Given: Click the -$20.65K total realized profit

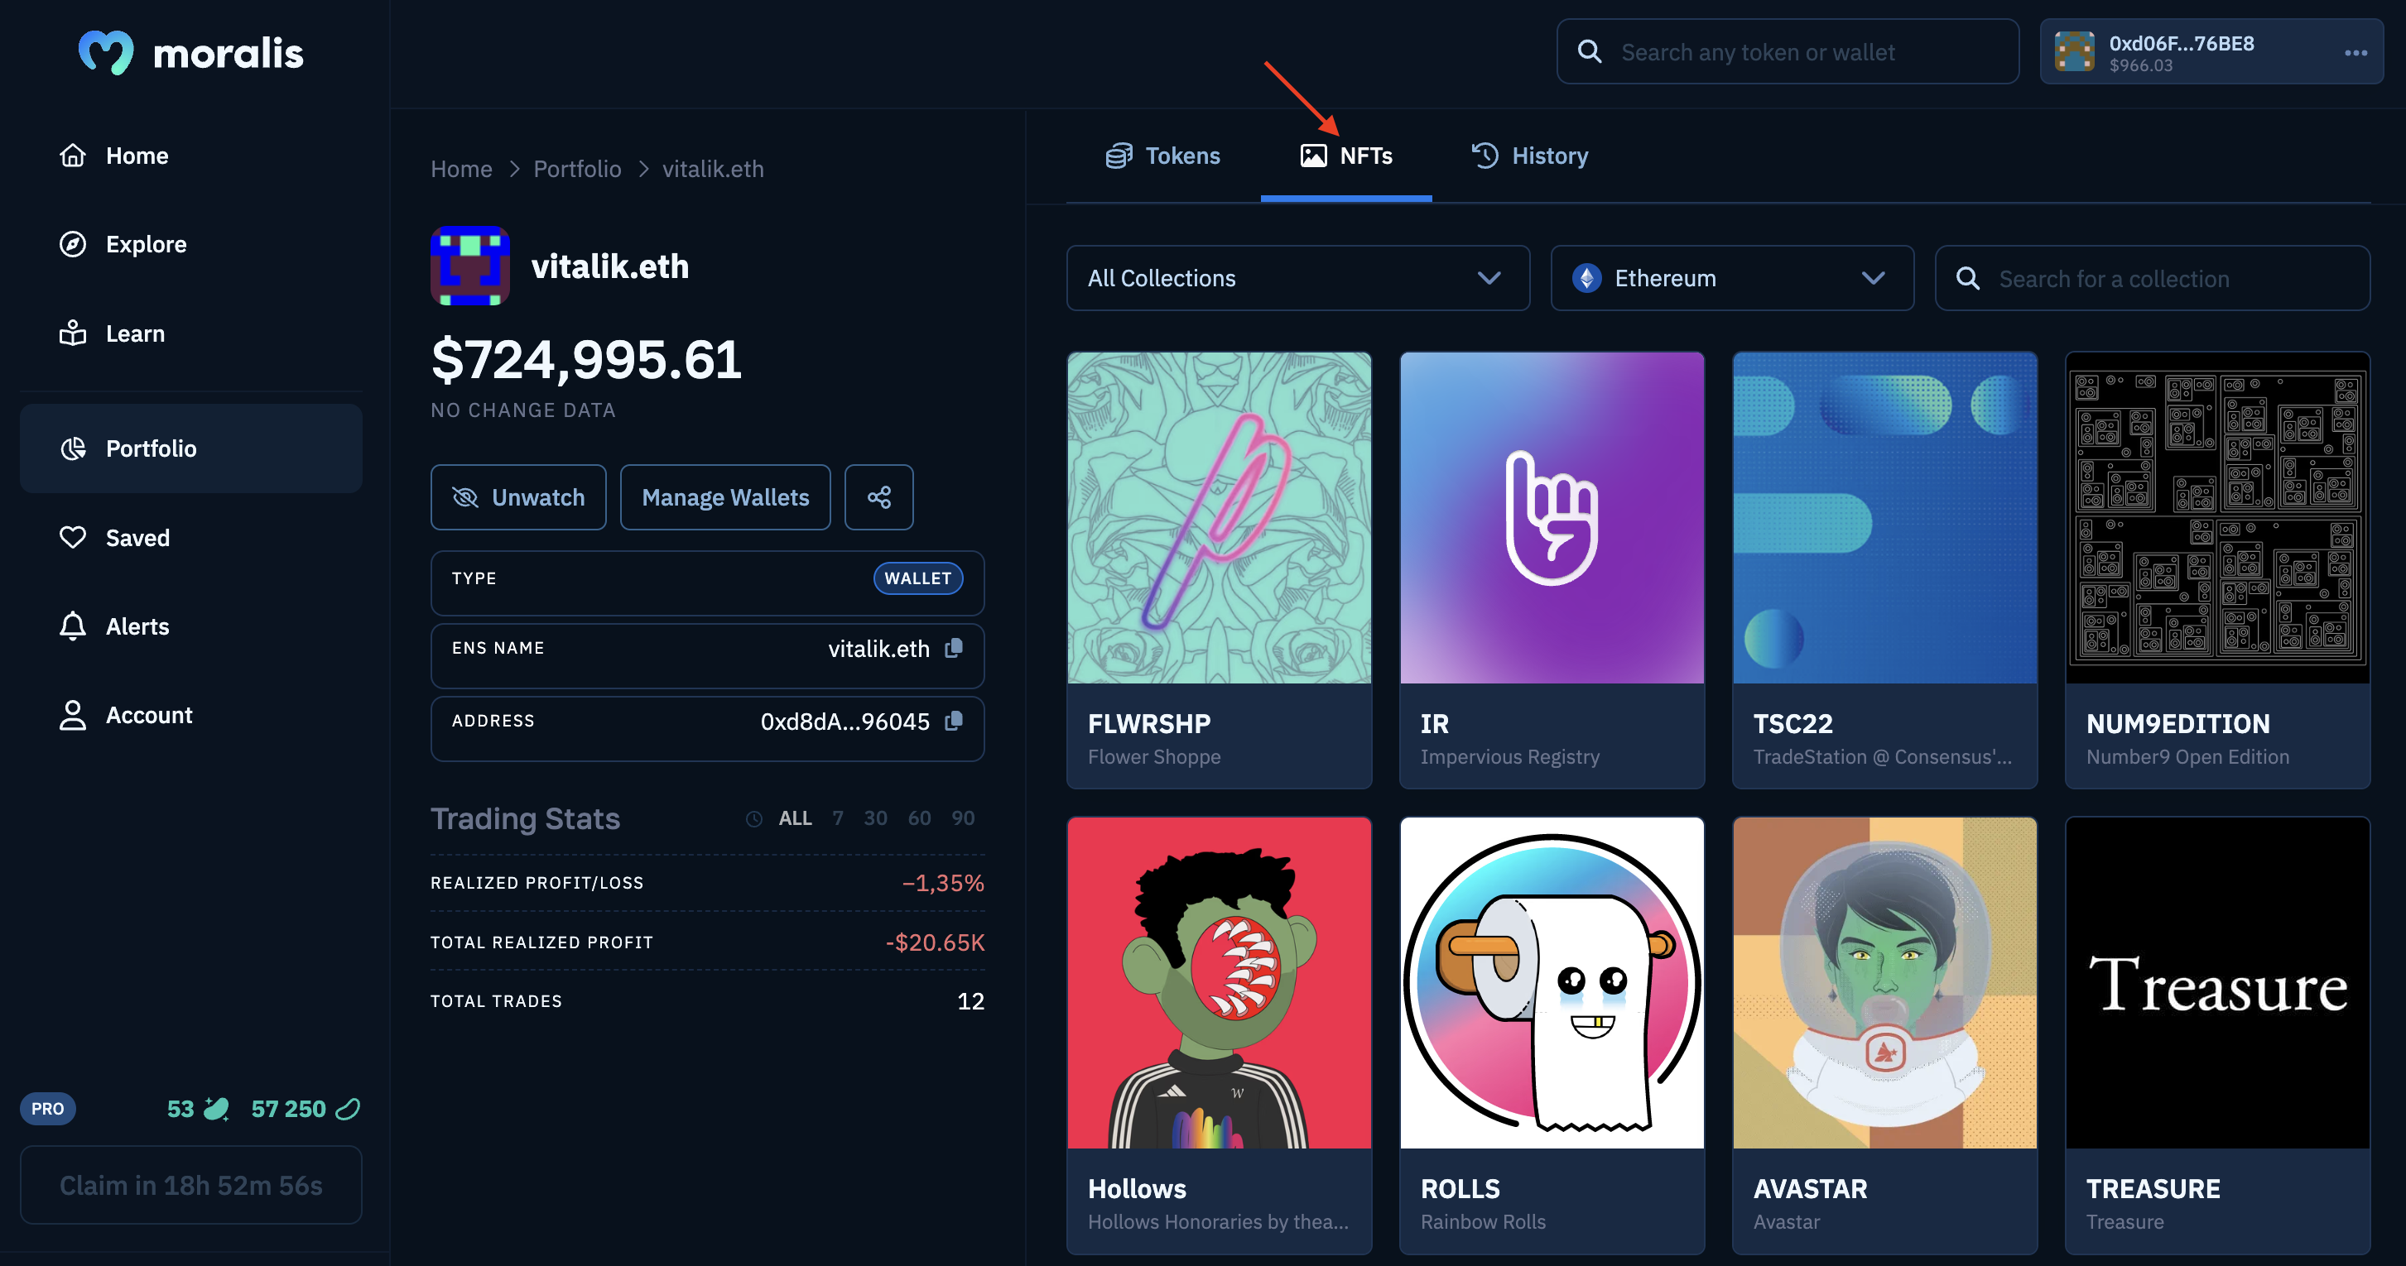Looking at the screenshot, I should [x=935, y=942].
